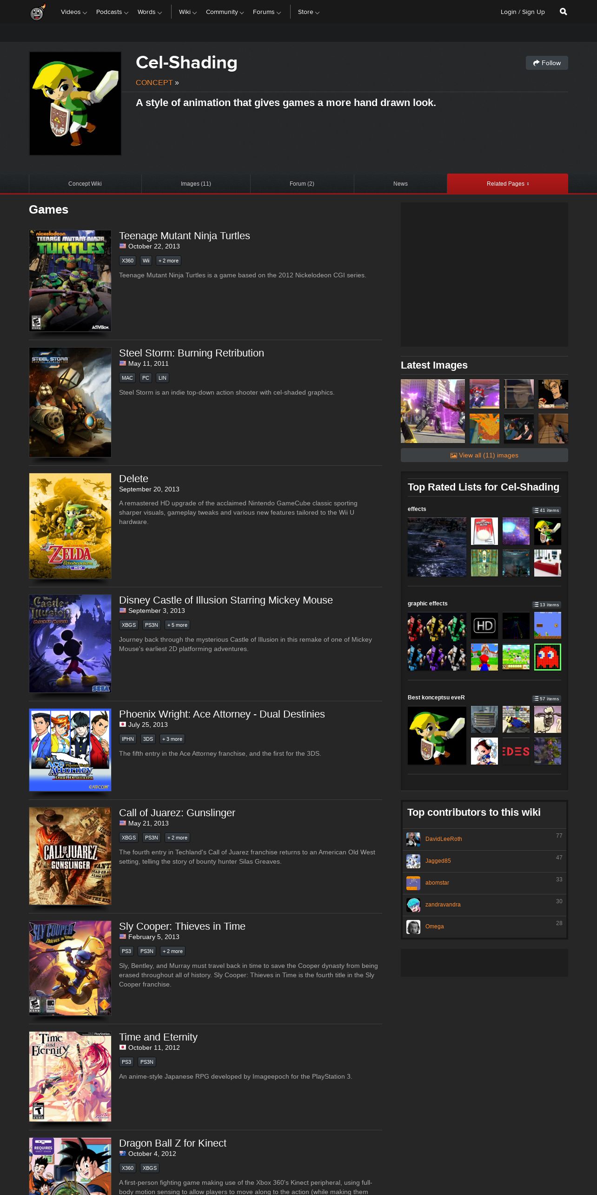Image resolution: width=597 pixels, height=1195 pixels.
Task: Open the CONCEPT breadcrumb link
Action: tap(154, 82)
